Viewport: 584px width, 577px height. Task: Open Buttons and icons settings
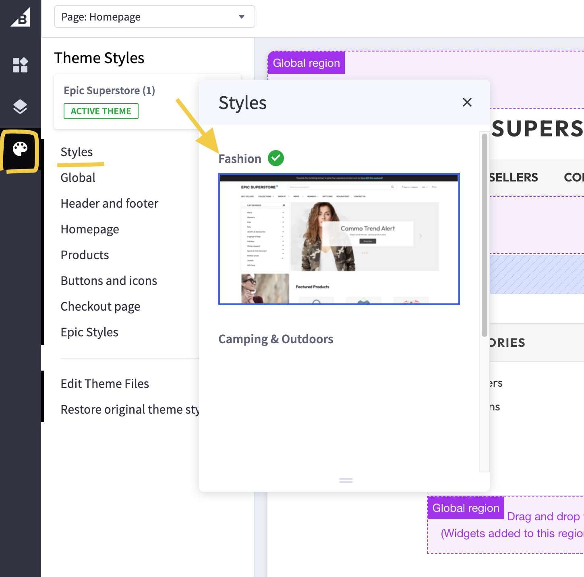[x=109, y=281]
